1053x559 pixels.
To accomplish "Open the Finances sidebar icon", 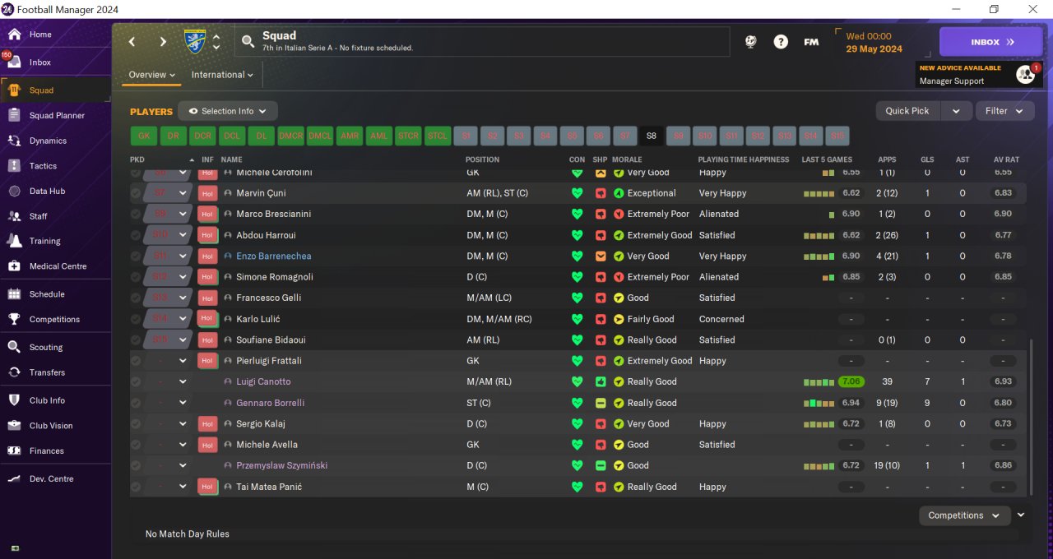I will 14,450.
